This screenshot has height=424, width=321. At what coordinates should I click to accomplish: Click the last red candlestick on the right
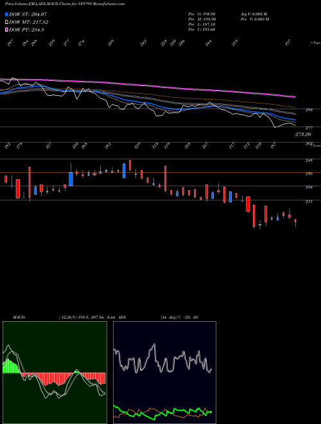point(295,221)
